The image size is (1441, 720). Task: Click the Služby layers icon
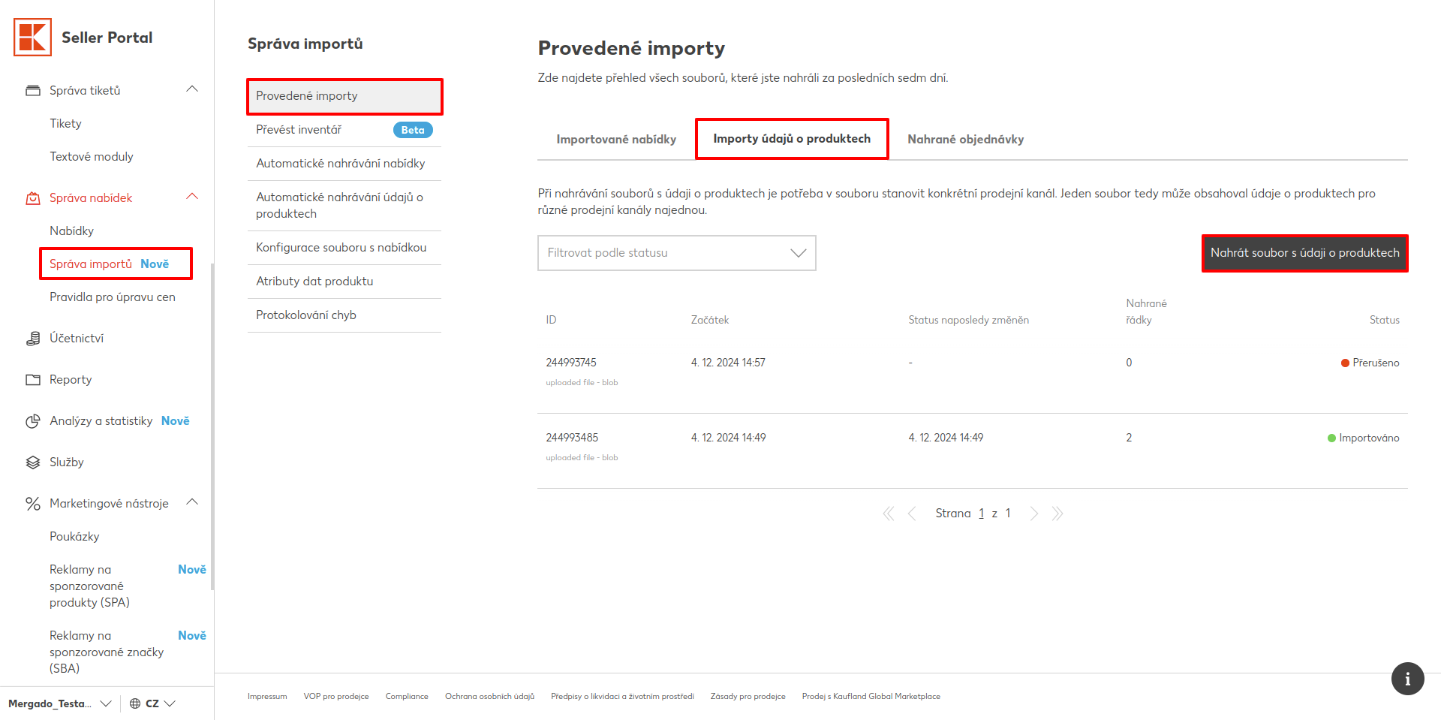pyautogui.click(x=33, y=462)
